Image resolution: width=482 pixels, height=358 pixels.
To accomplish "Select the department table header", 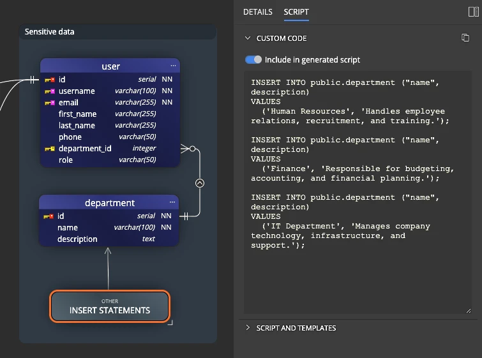I will click(x=109, y=203).
